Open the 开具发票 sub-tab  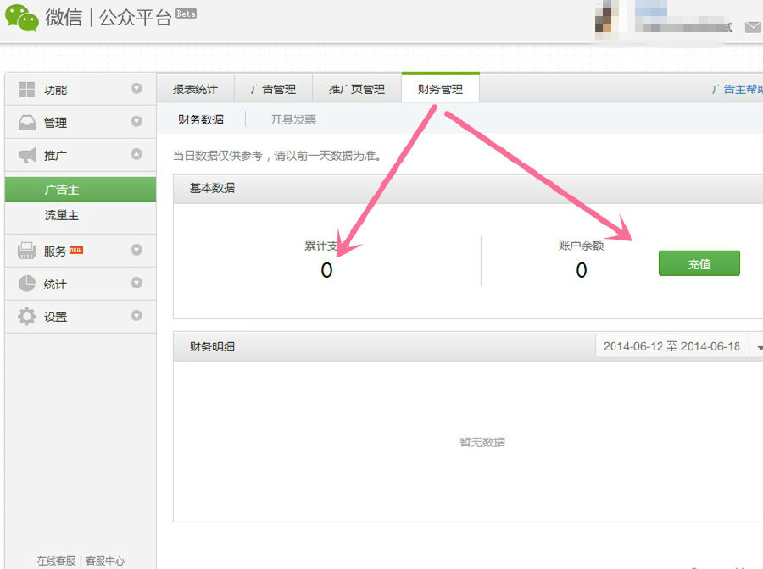293,119
